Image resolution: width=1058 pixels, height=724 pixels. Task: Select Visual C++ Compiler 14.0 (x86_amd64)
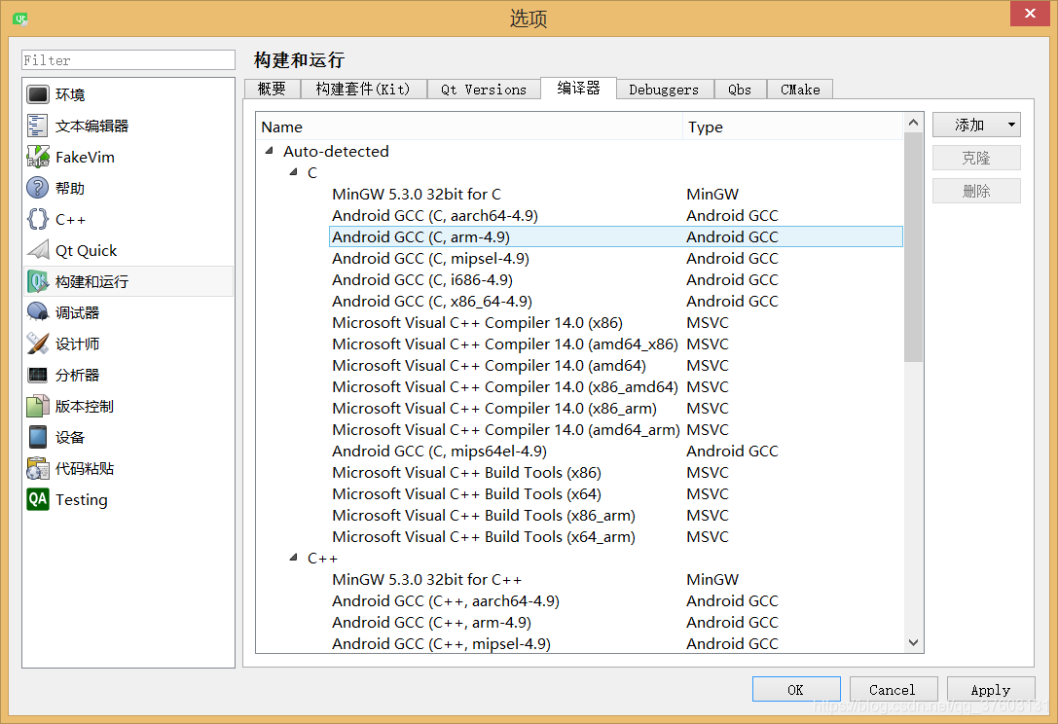pyautogui.click(x=616, y=386)
